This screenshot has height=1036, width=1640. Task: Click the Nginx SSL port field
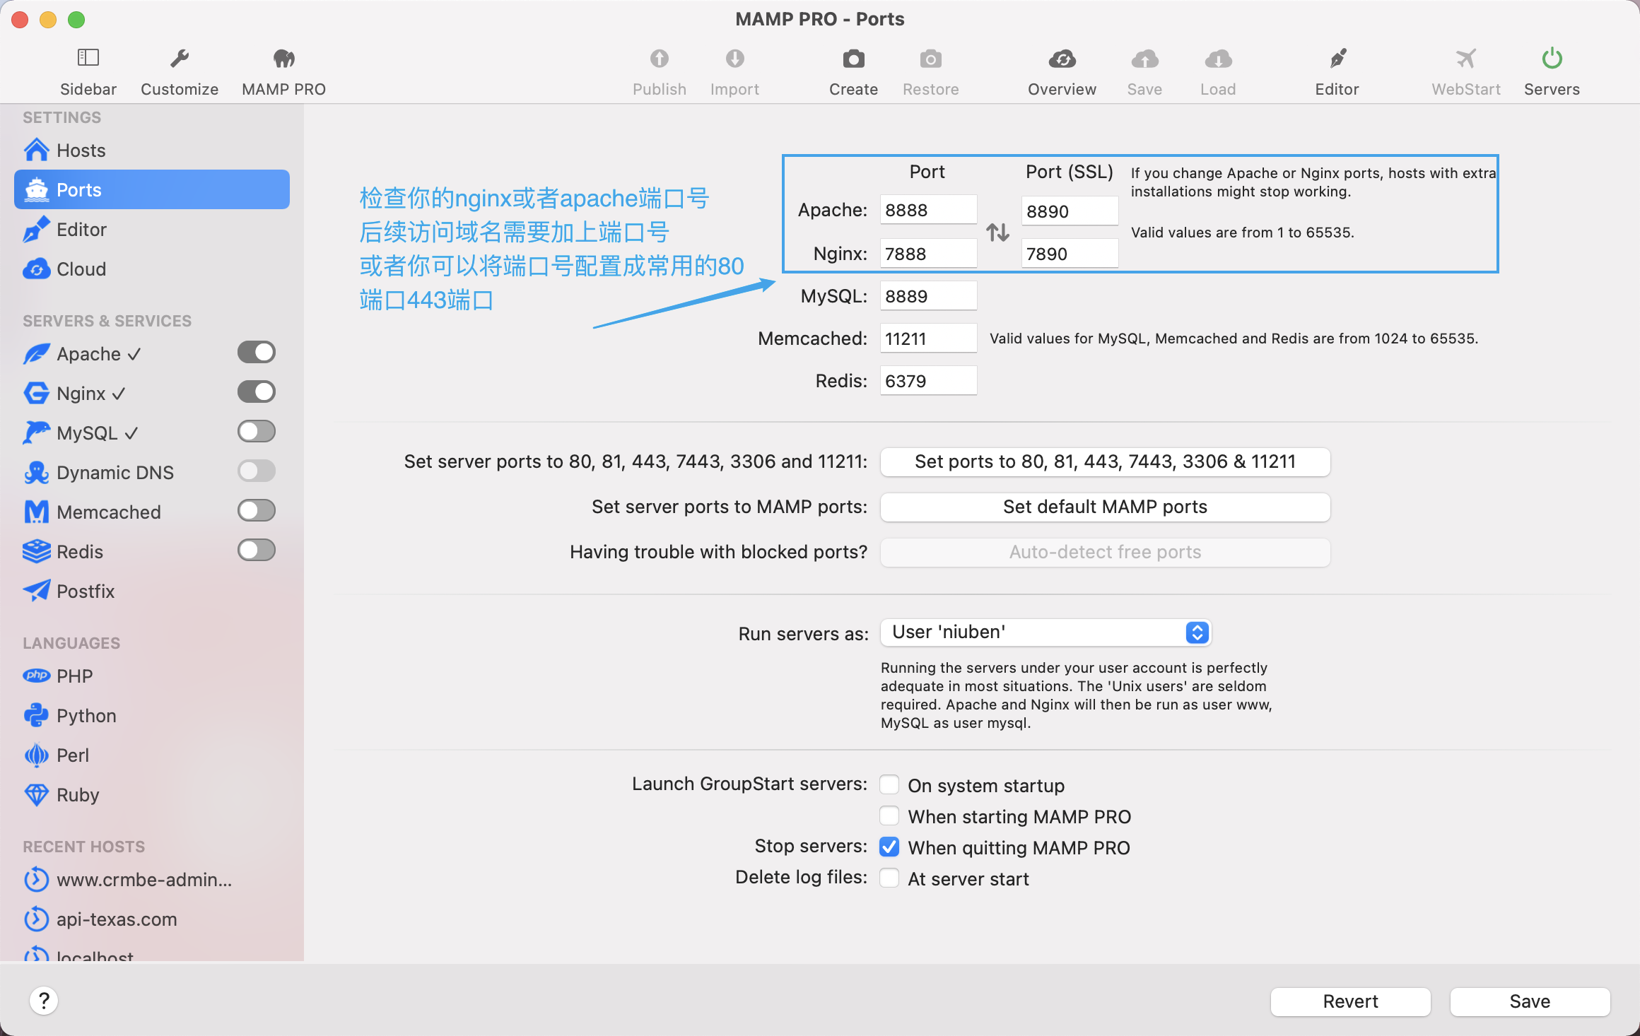click(x=1069, y=254)
